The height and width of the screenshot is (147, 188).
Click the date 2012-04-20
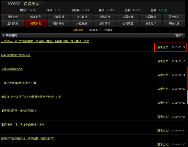(178, 89)
